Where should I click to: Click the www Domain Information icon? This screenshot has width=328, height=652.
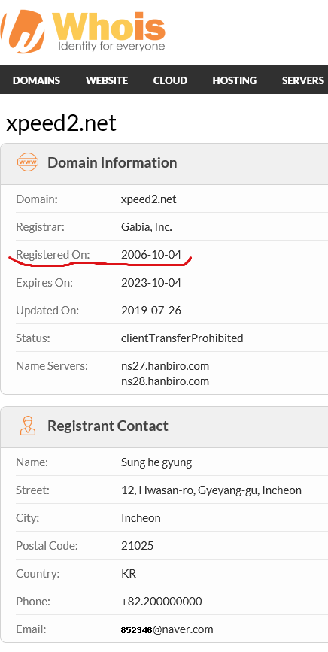[28, 162]
